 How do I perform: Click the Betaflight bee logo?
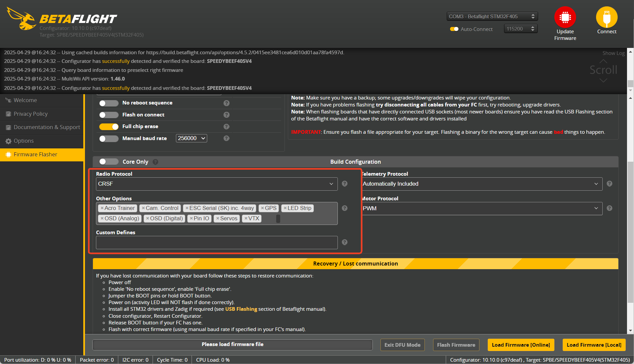point(22,19)
